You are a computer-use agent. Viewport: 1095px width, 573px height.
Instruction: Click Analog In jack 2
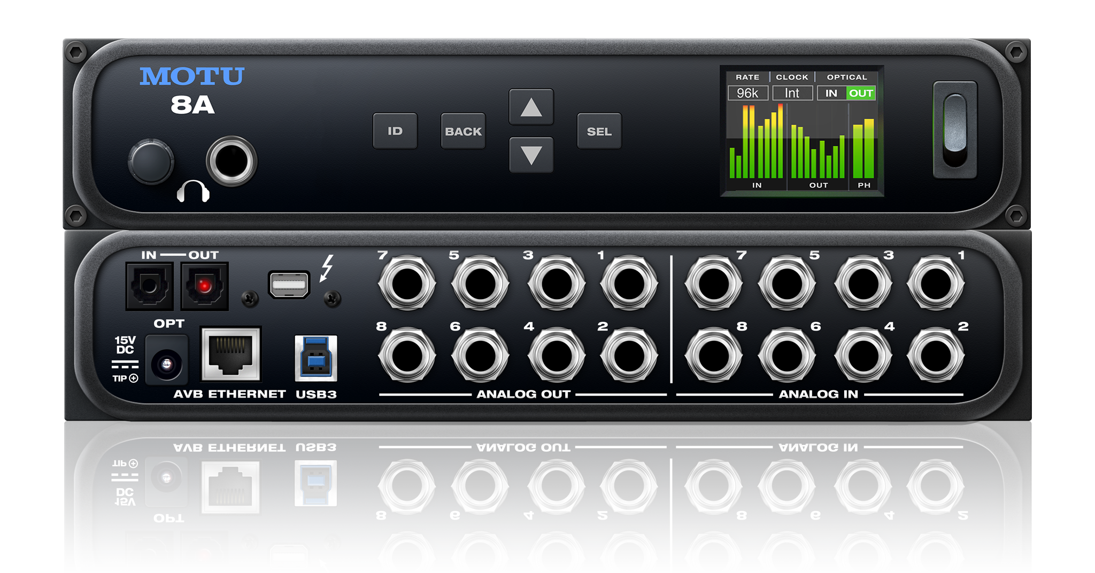pyautogui.click(x=936, y=355)
